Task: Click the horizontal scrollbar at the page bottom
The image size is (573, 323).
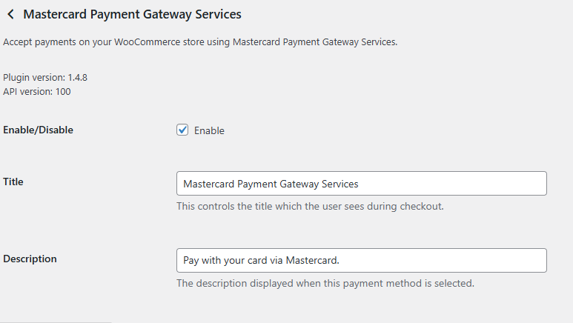Action: 56,322
